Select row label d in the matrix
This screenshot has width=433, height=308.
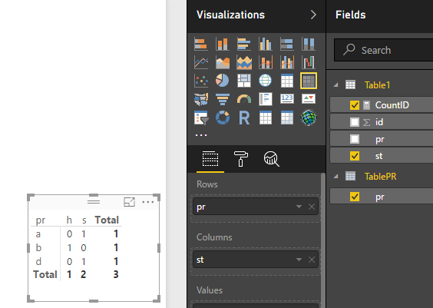point(38,261)
